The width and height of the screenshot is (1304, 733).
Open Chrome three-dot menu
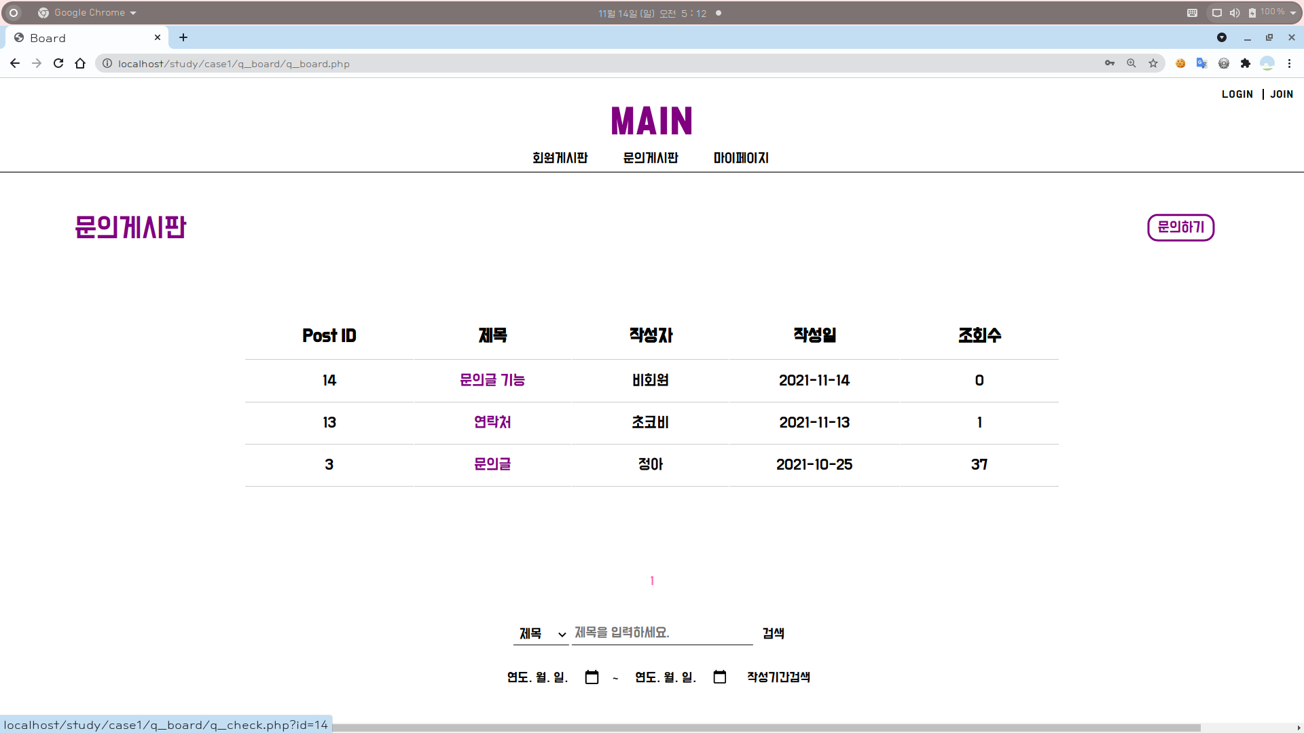[x=1289, y=63]
